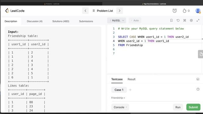
Task: Click the 'Likes table:' heading text
Action: coord(18,85)
